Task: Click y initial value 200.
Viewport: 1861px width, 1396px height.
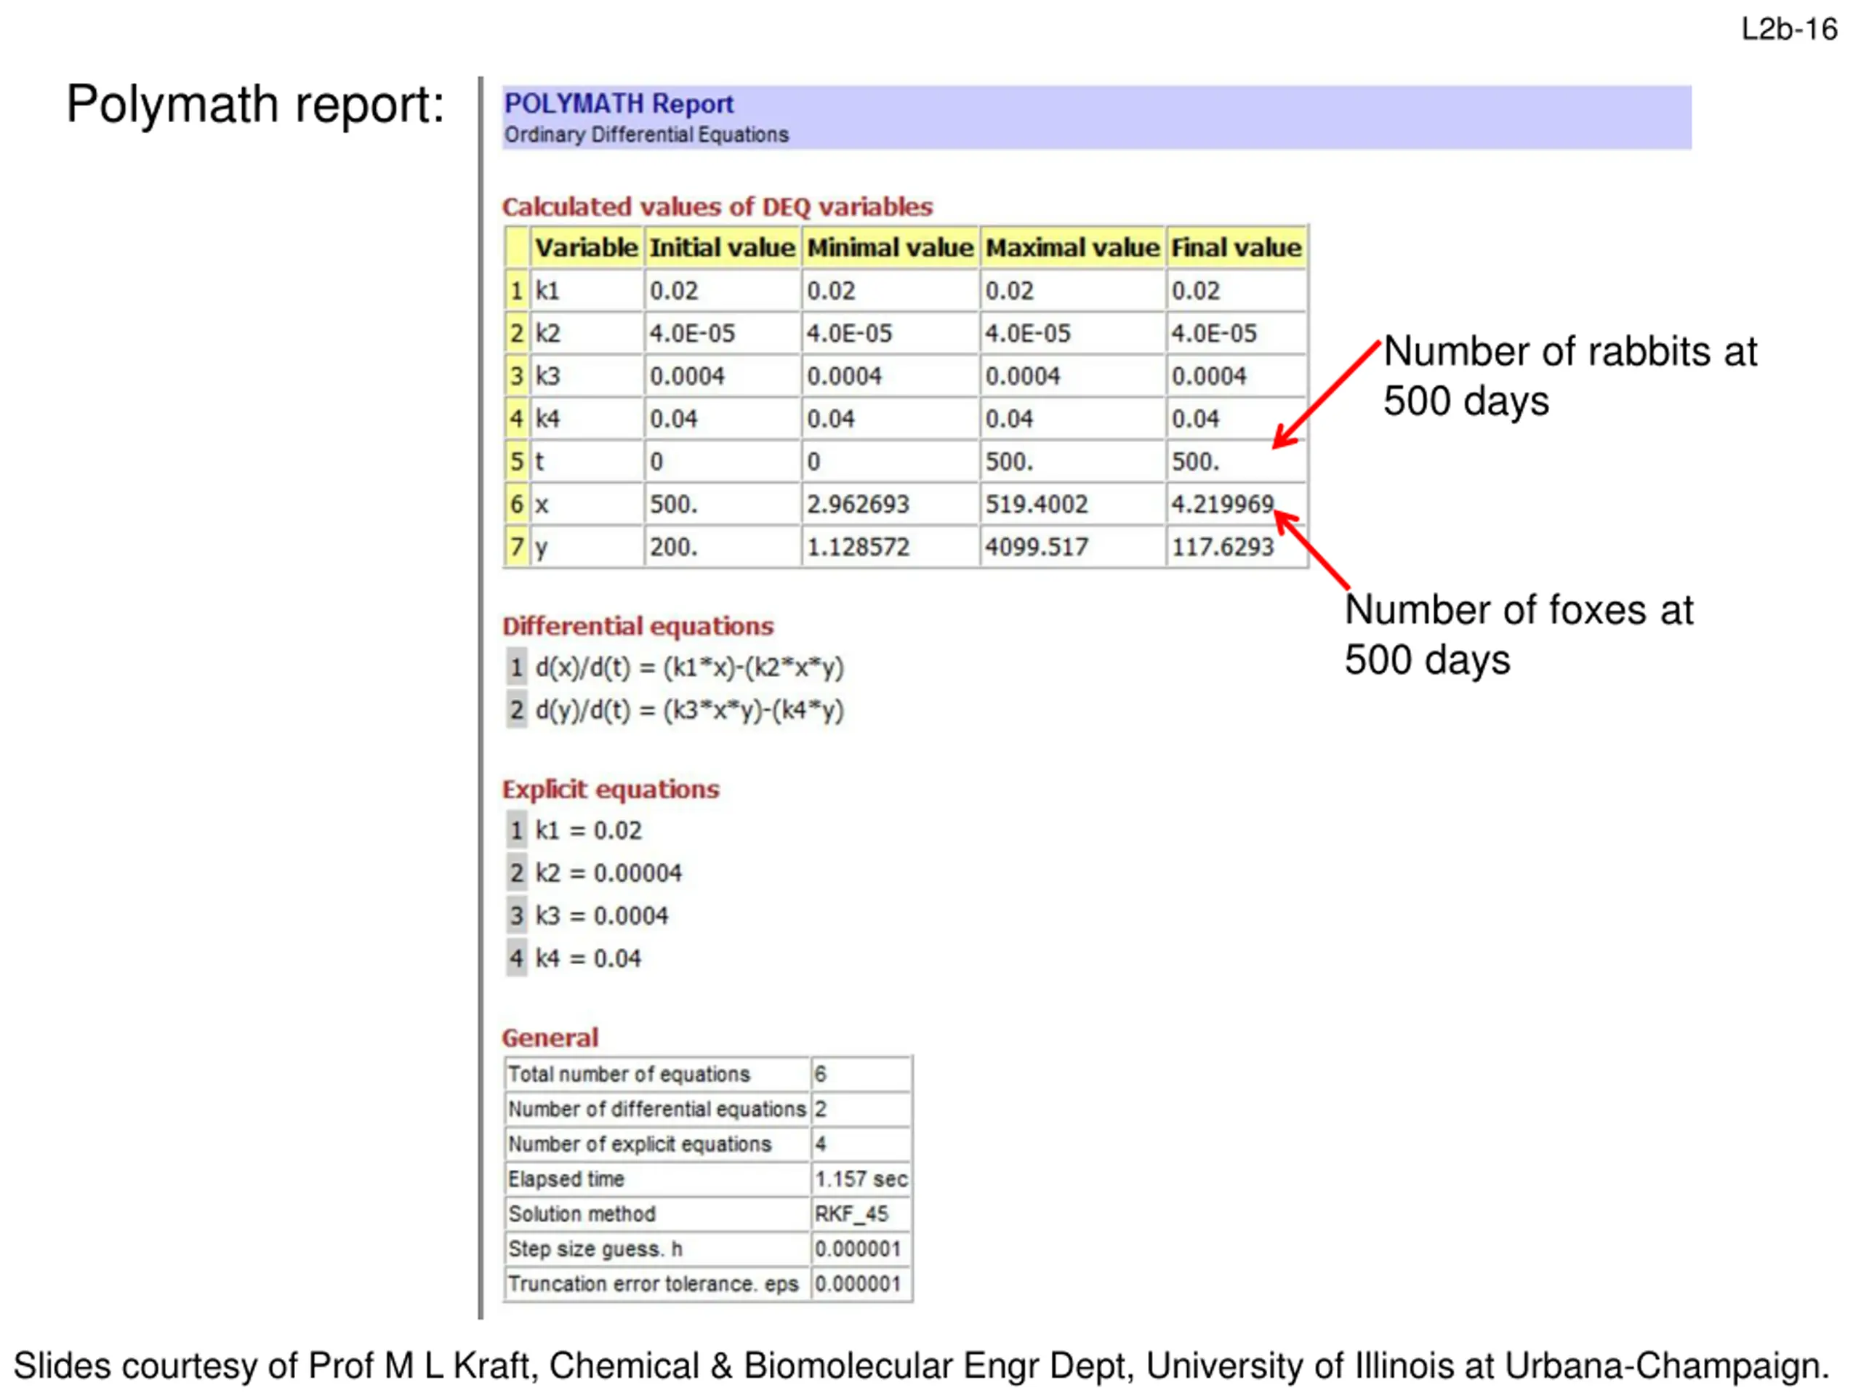Action: [x=674, y=547]
